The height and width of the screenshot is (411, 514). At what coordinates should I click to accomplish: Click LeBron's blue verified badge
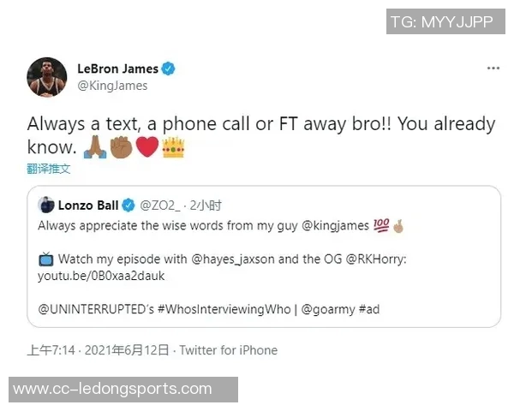[169, 68]
